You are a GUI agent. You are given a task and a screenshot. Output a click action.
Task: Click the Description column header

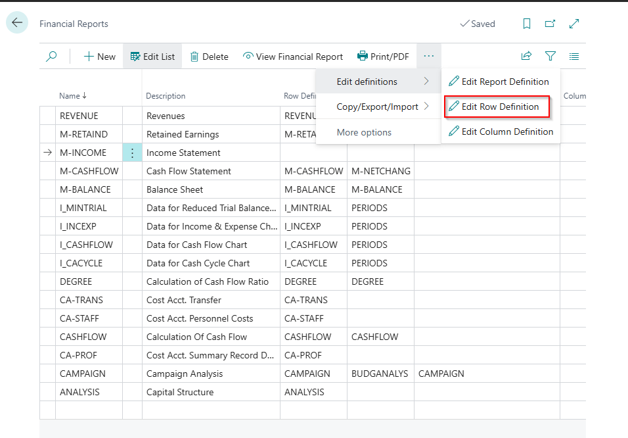[x=166, y=96]
